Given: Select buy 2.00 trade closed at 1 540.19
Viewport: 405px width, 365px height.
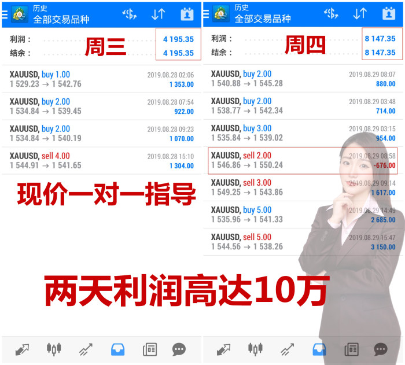Looking at the screenshot, I should point(101,133).
